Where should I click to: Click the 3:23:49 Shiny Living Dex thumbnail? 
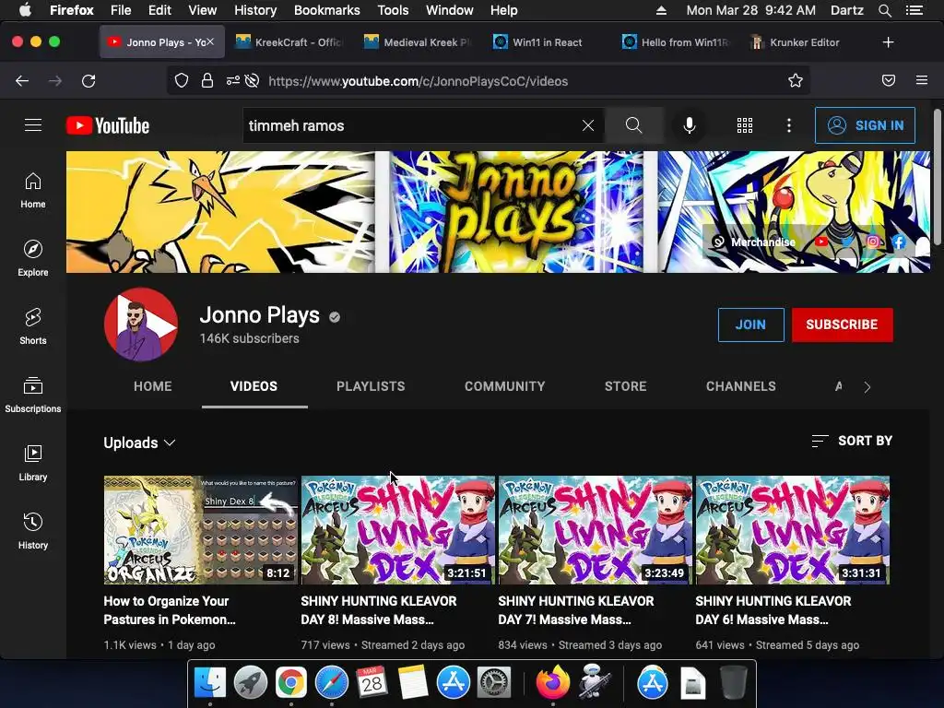[x=595, y=530]
